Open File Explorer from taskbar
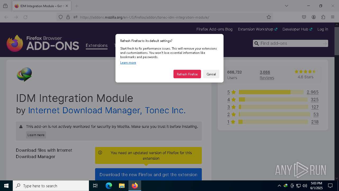 point(122,186)
